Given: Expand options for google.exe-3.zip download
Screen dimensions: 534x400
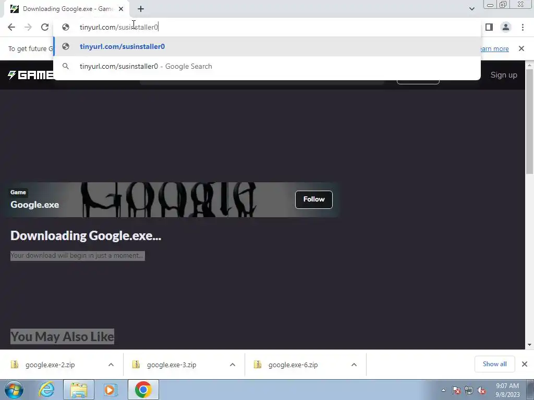Looking at the screenshot, I should 233,365.
